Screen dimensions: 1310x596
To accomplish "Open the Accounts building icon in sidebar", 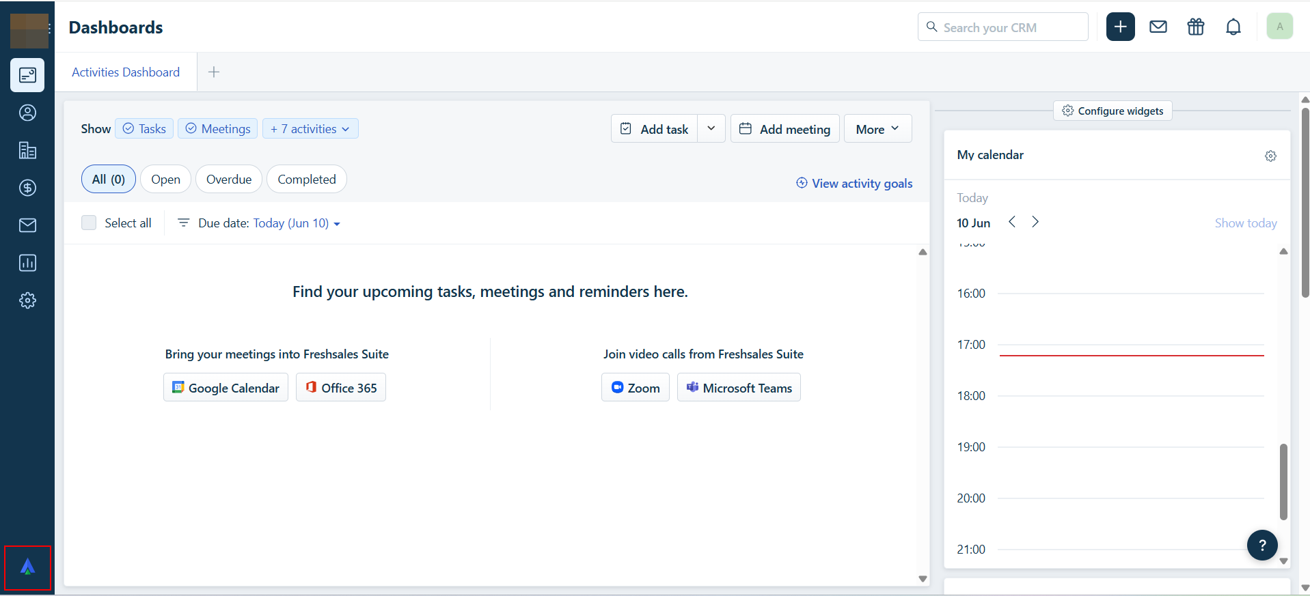I will (x=27, y=150).
